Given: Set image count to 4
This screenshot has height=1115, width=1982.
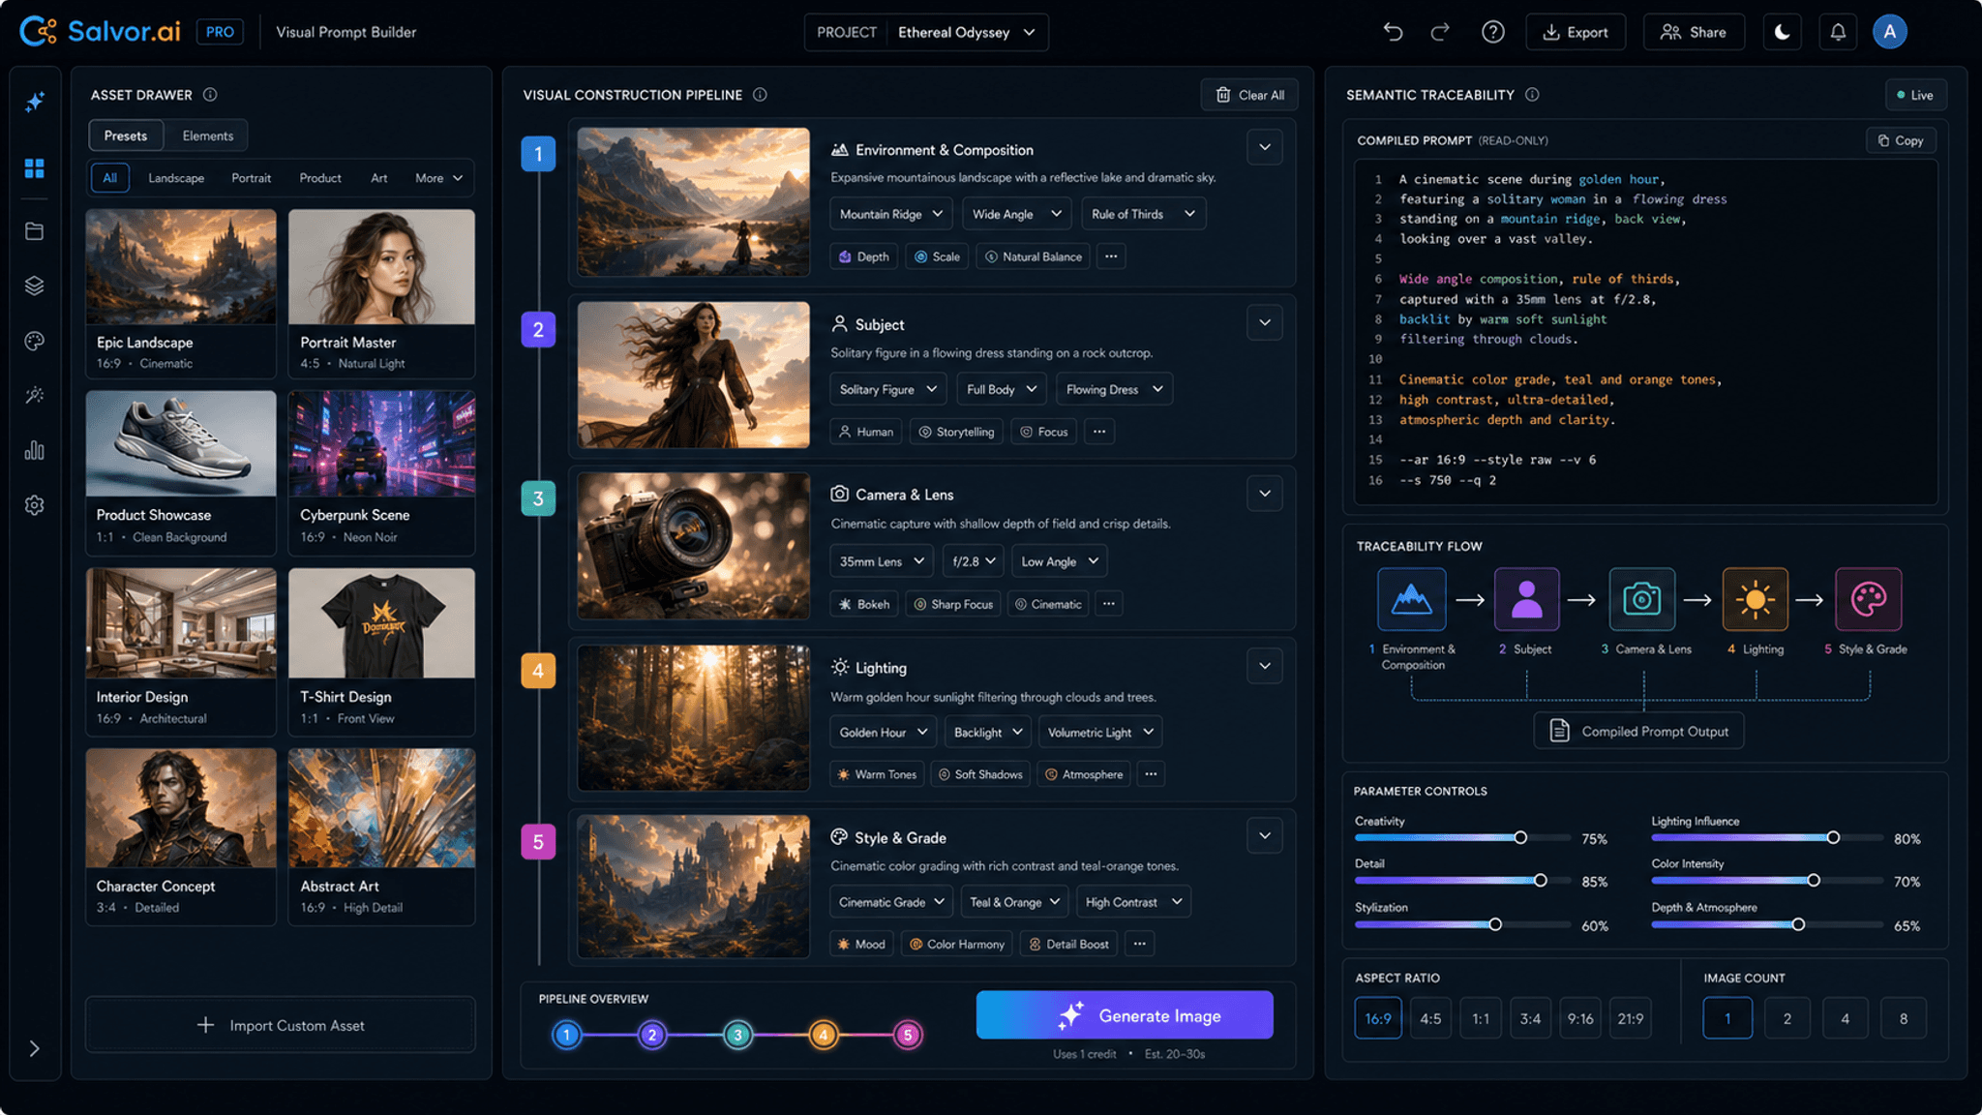Looking at the screenshot, I should click(1845, 1018).
